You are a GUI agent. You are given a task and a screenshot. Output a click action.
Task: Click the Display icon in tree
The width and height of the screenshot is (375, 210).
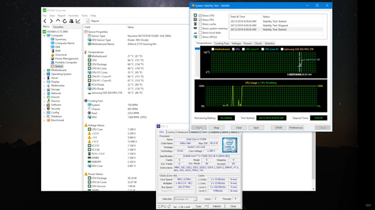[48, 82]
